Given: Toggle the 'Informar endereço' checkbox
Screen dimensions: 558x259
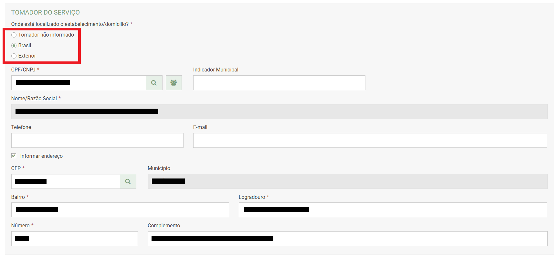Looking at the screenshot, I should 14,156.
